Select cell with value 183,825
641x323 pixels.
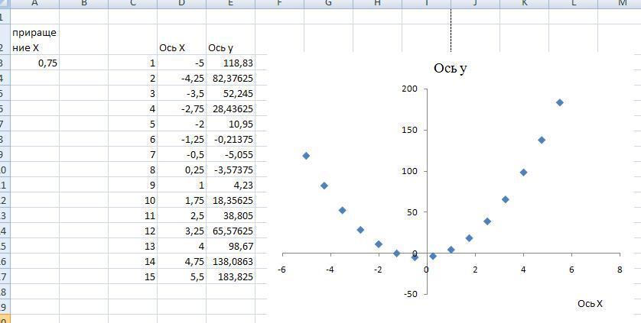[230, 276]
